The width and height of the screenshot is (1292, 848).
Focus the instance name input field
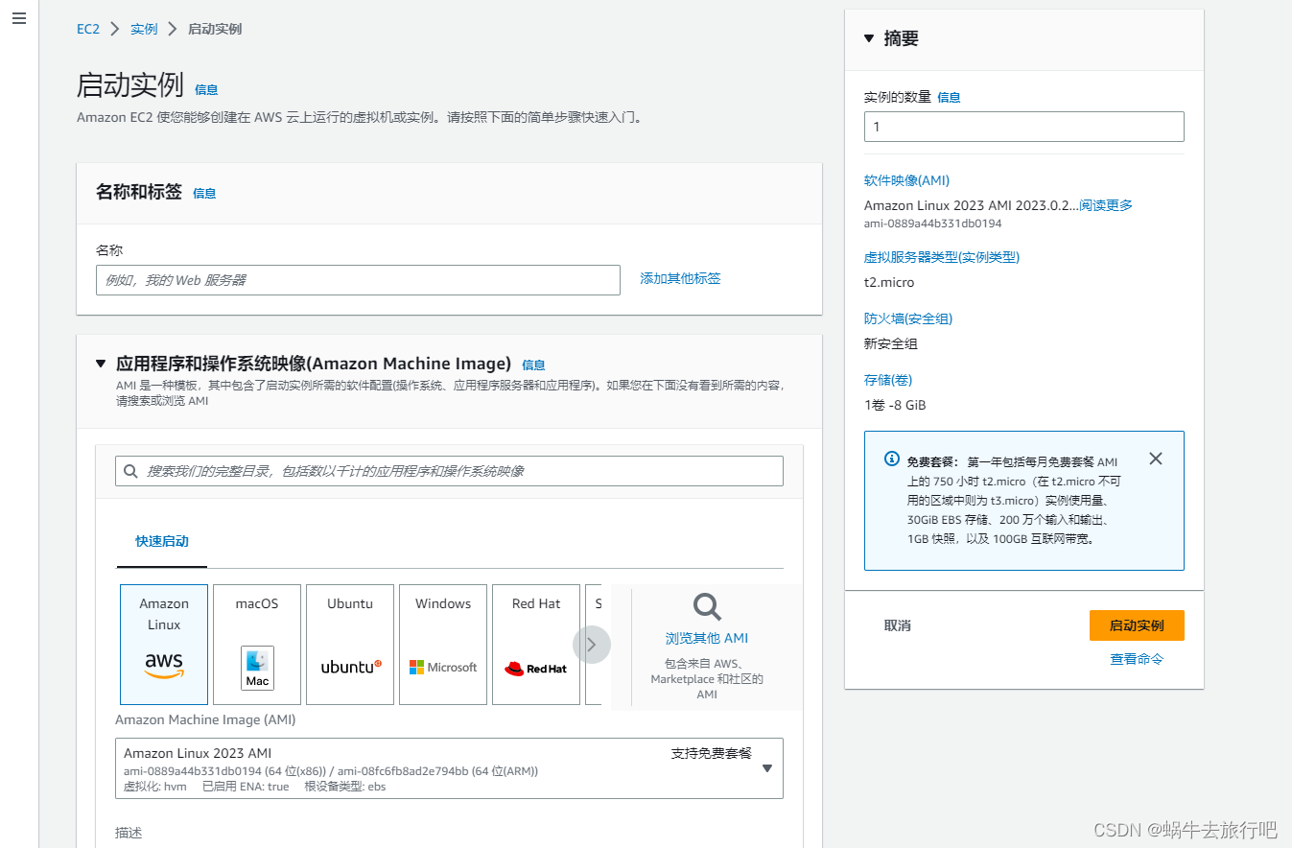(x=358, y=280)
